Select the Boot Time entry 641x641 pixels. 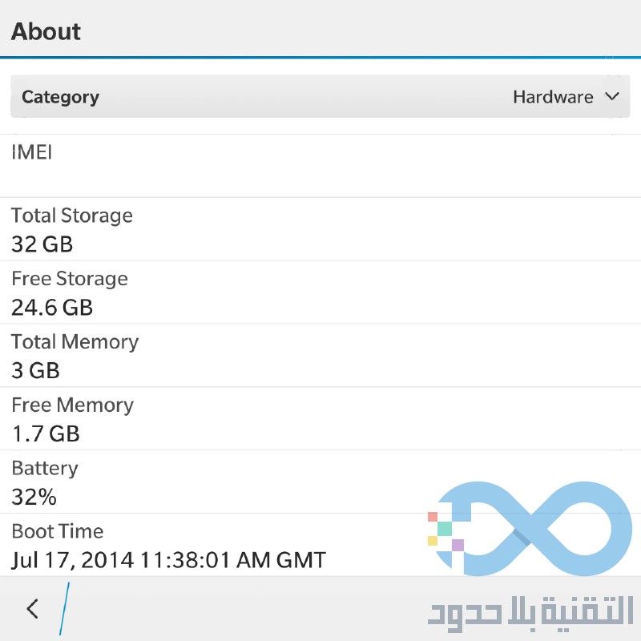tap(320, 545)
